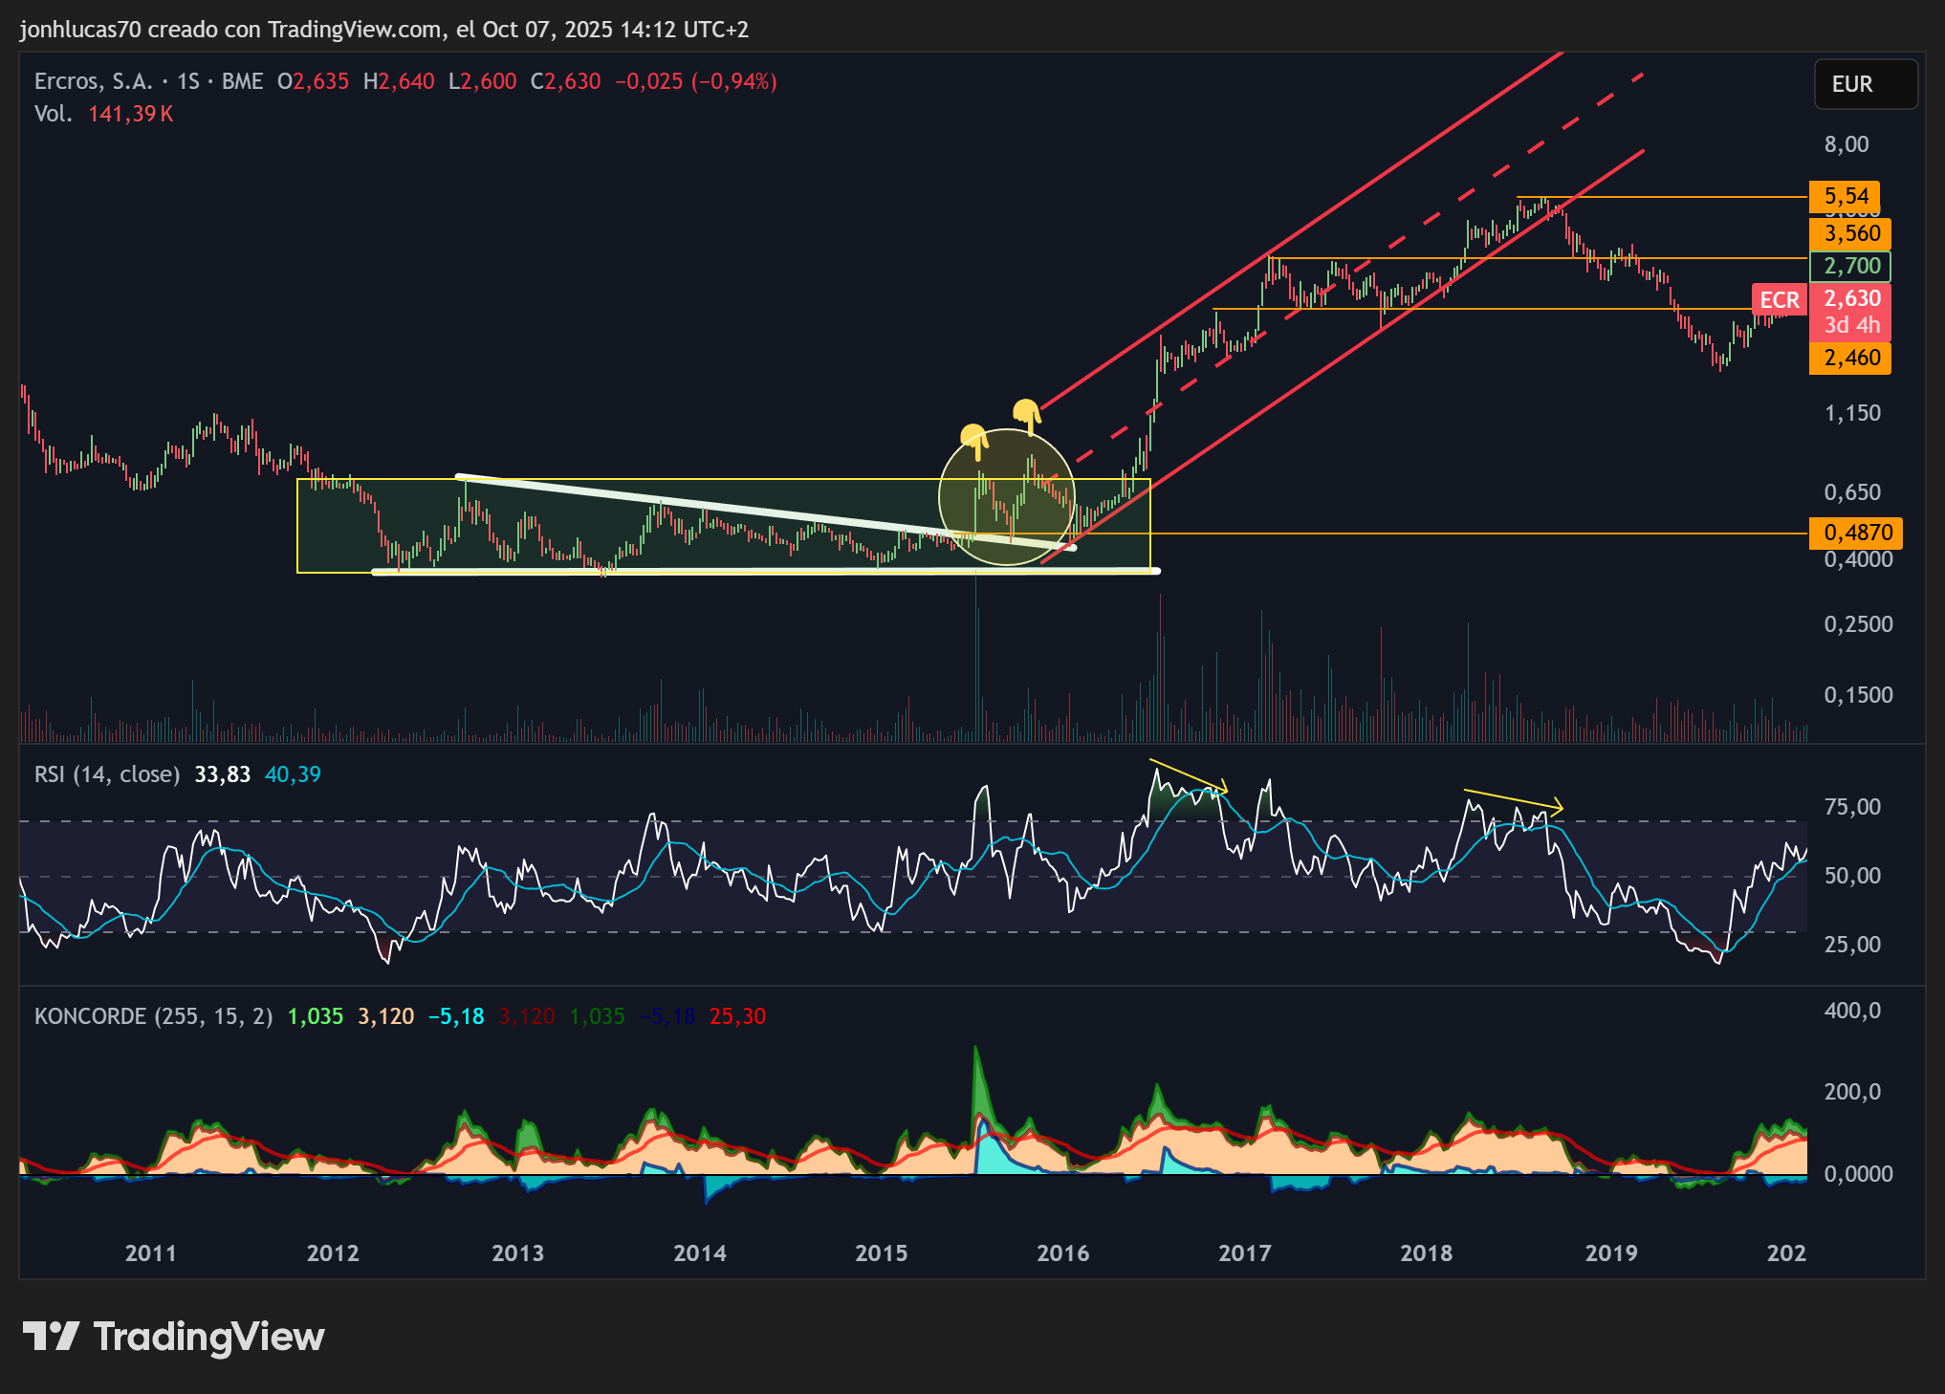Click the 3d 4h countdown label
1945x1394 pixels.
(1851, 325)
